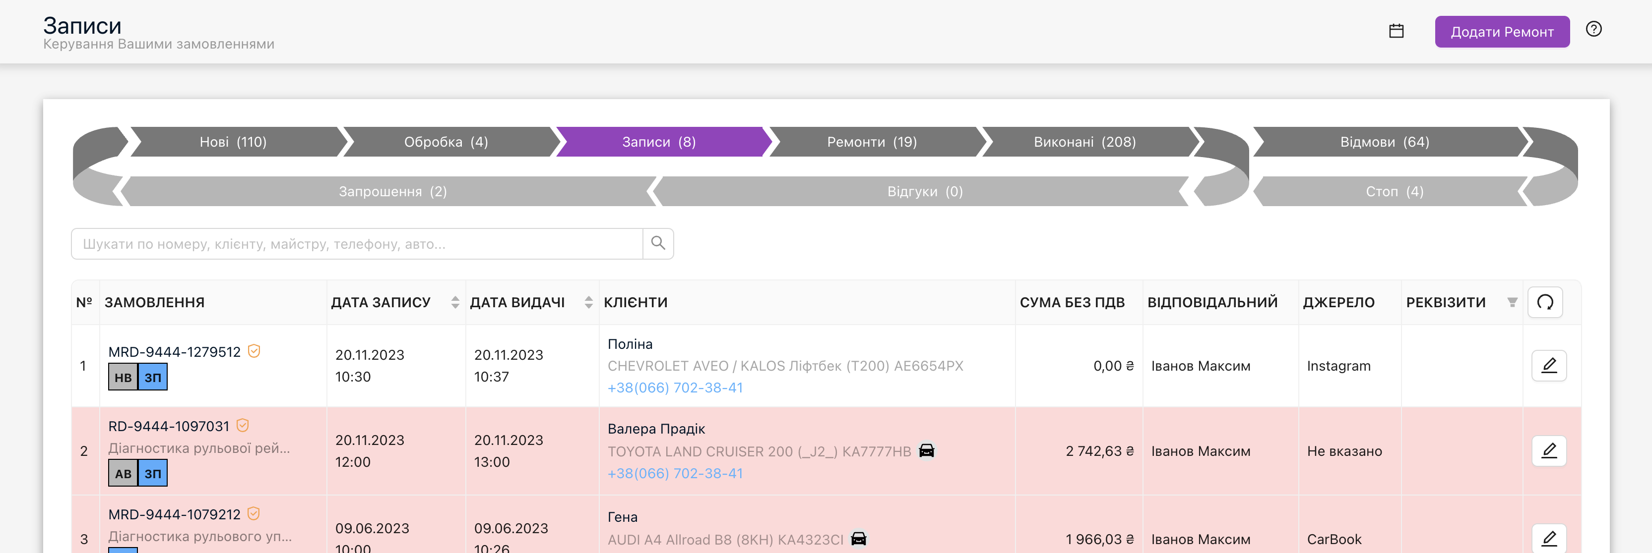Click the search magnifier icon

point(658,243)
